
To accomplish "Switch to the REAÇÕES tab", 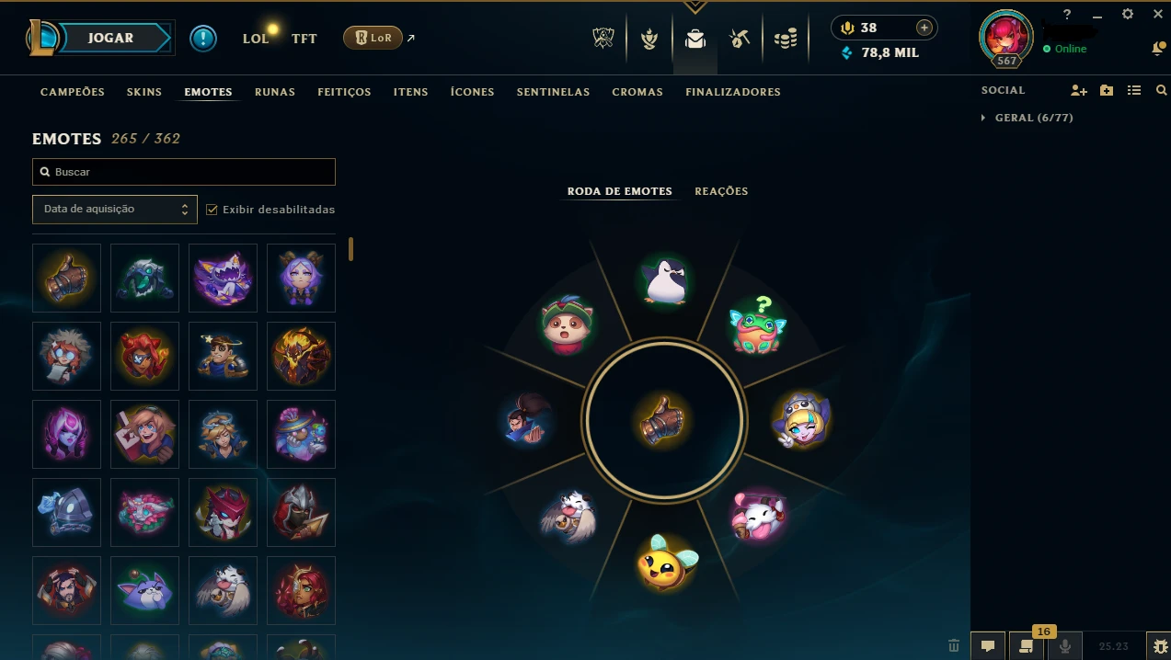I will point(721,191).
